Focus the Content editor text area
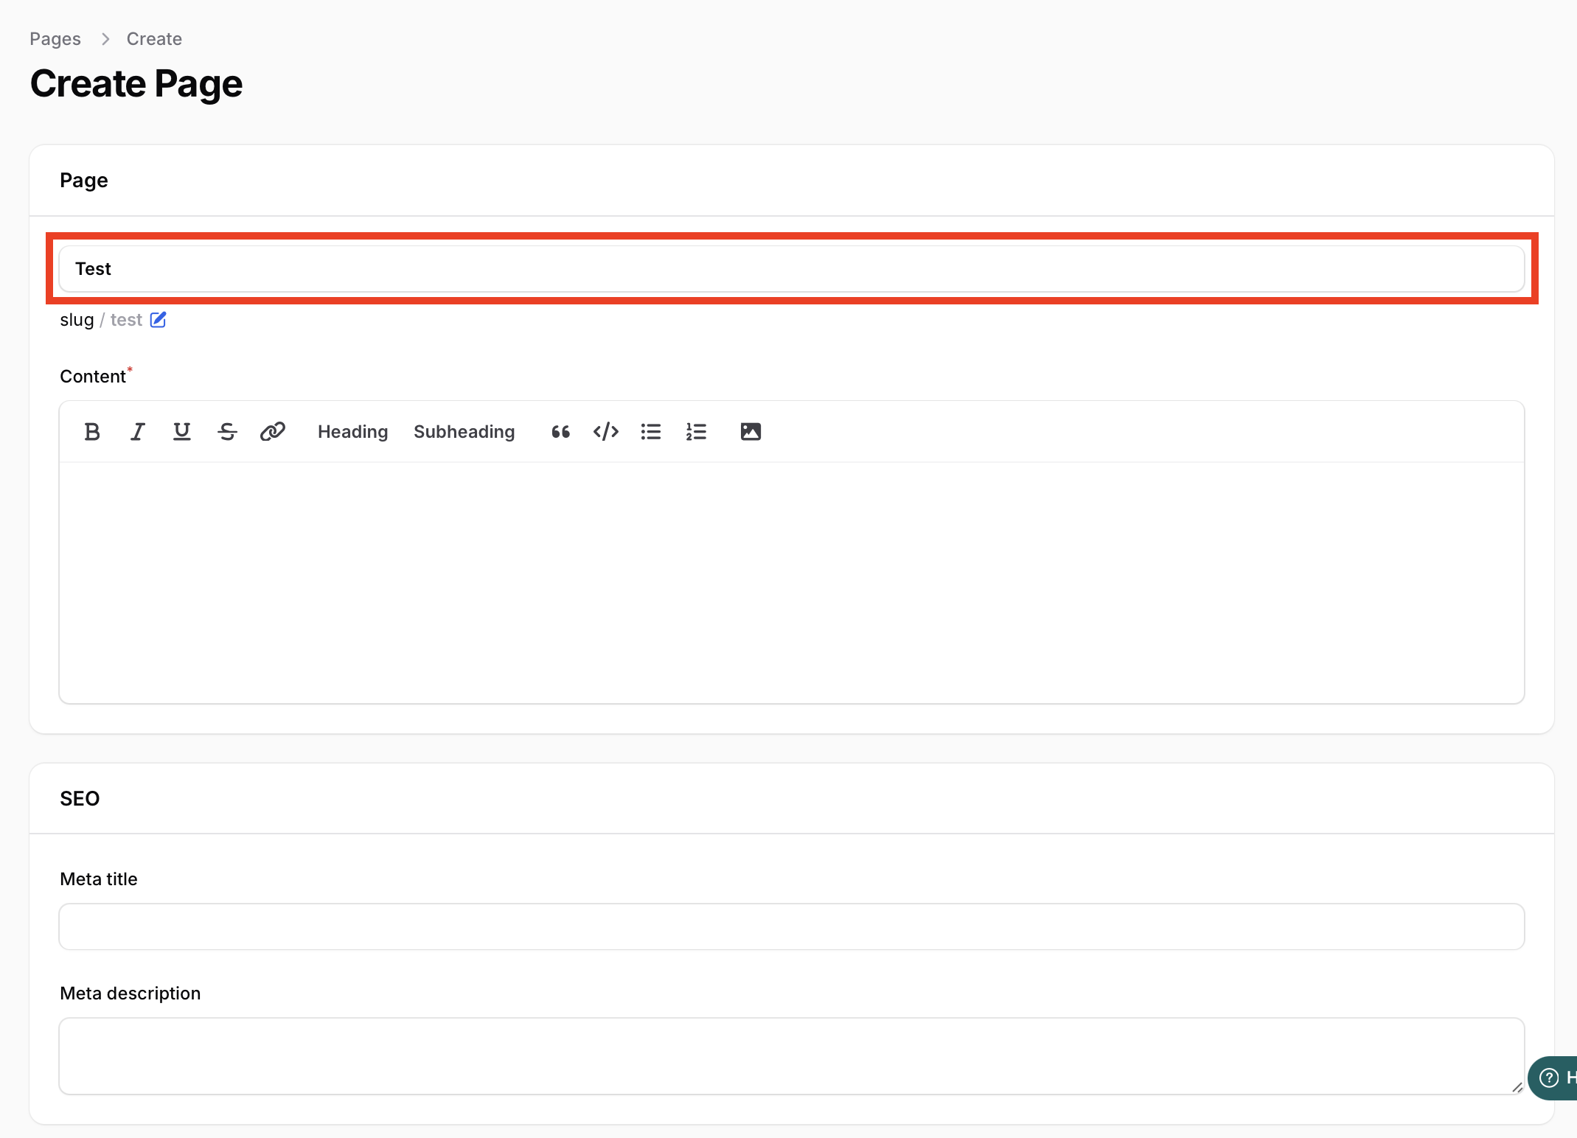Image resolution: width=1577 pixels, height=1138 pixels. (791, 582)
